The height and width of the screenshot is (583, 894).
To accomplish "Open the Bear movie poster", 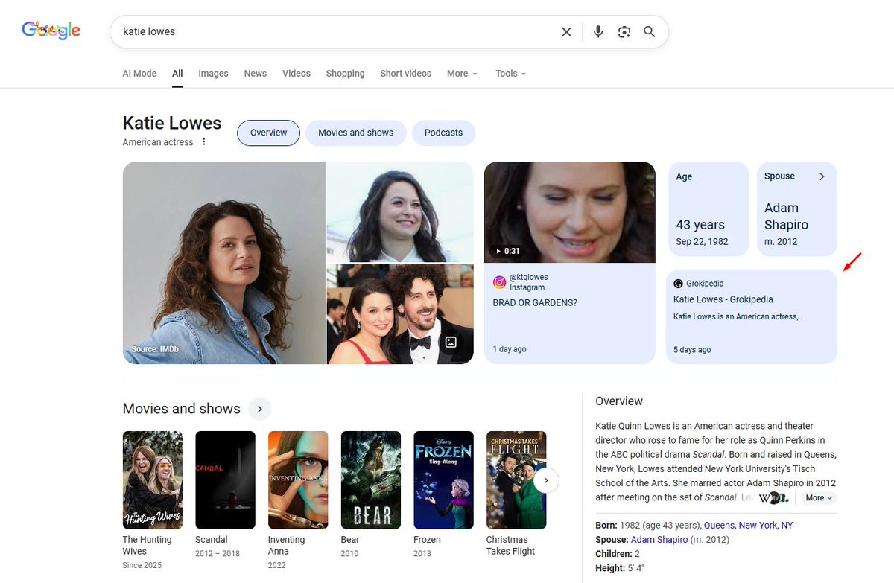I will click(370, 480).
